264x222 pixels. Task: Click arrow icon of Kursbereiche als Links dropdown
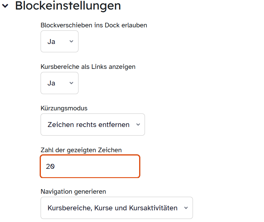click(71, 83)
